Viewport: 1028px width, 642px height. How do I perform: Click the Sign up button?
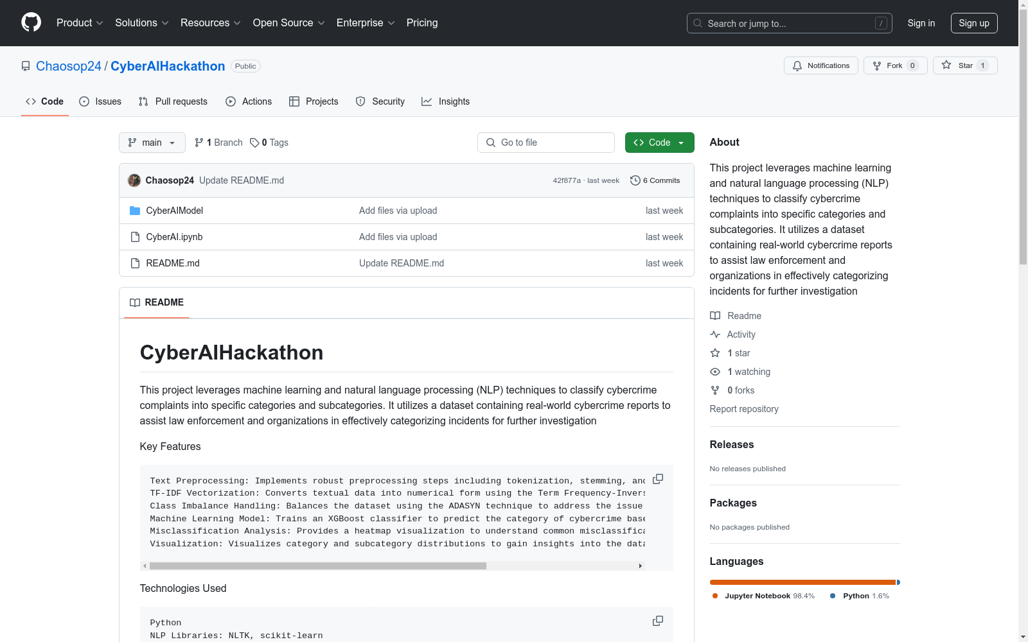click(x=974, y=23)
